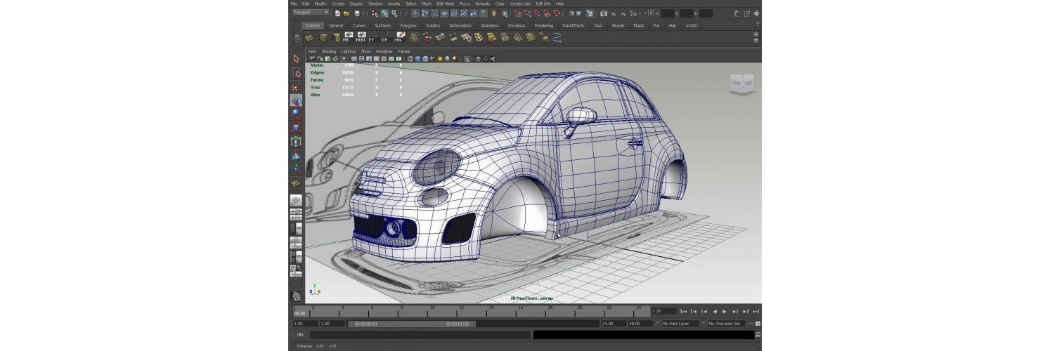Click the blue curve shelf icon
The height and width of the screenshot is (351, 1050).
pyautogui.click(x=557, y=37)
